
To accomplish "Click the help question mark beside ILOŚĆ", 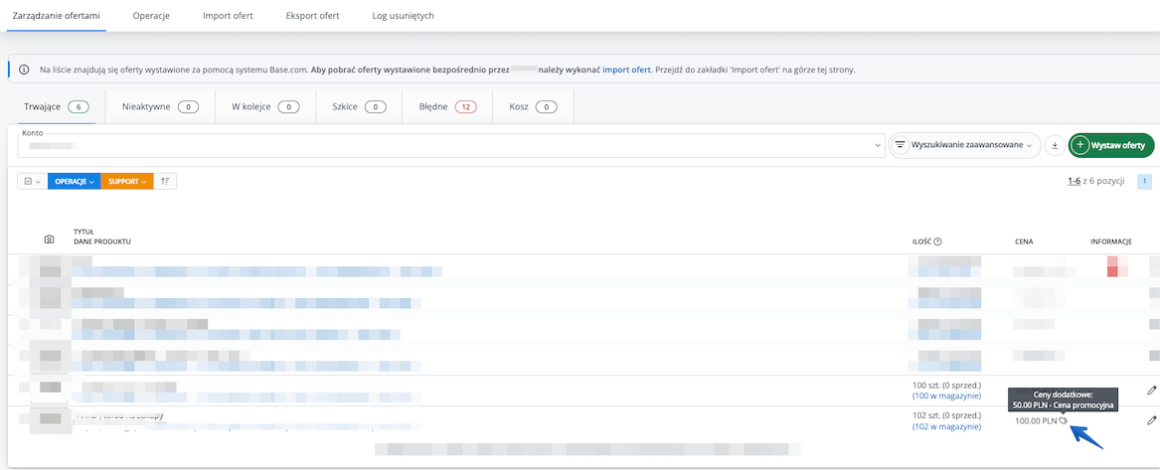I will (937, 240).
